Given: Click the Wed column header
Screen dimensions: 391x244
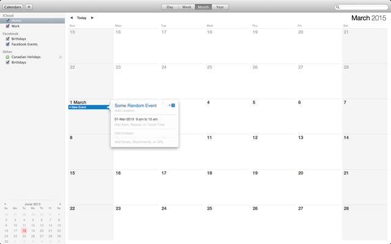Looking at the screenshot, I should pos(210,26).
